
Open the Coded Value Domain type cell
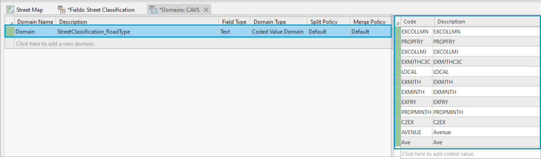(x=278, y=32)
